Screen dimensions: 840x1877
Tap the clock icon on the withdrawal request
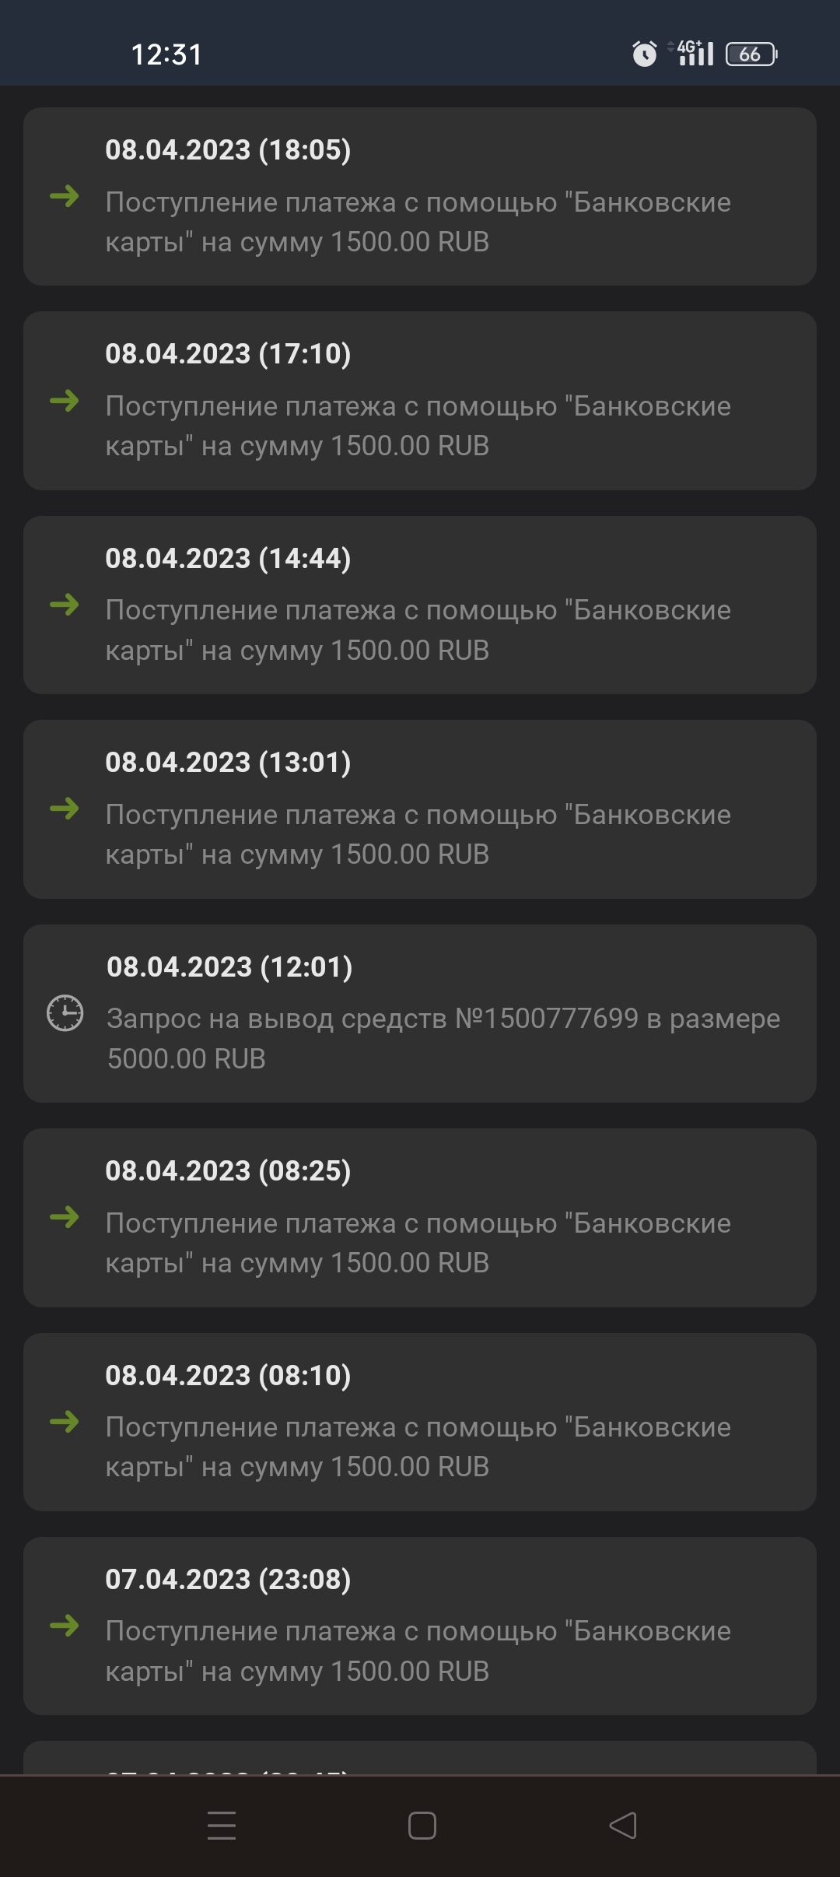pyautogui.click(x=65, y=1012)
